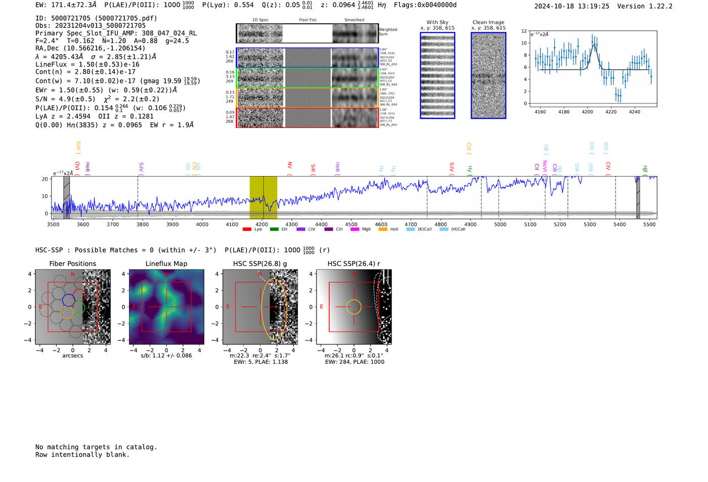Click the yellow ellipse in the g-band image

275,309
